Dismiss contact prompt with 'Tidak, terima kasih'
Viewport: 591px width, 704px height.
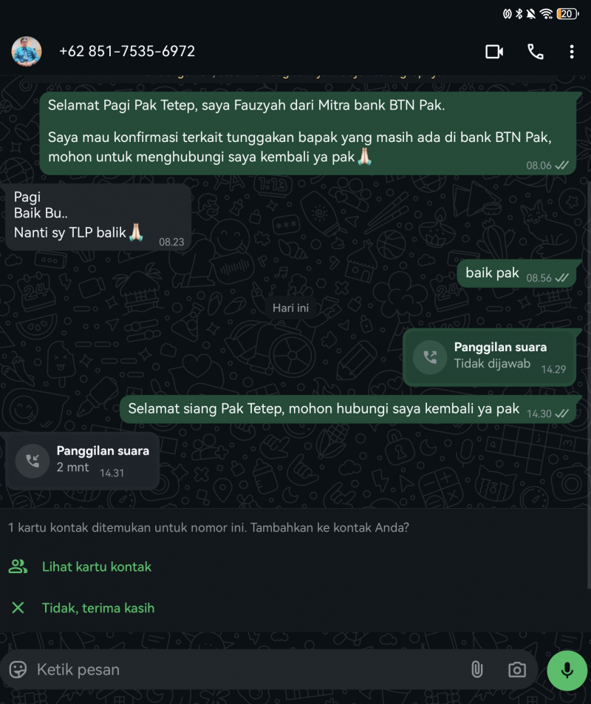pos(98,608)
